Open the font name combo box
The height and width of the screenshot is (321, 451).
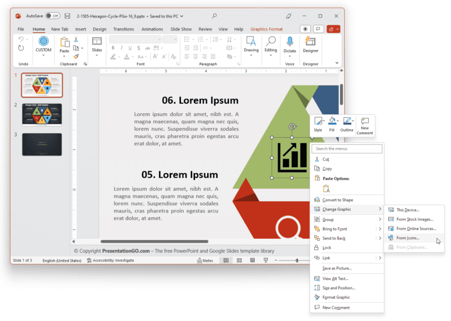(x=135, y=39)
